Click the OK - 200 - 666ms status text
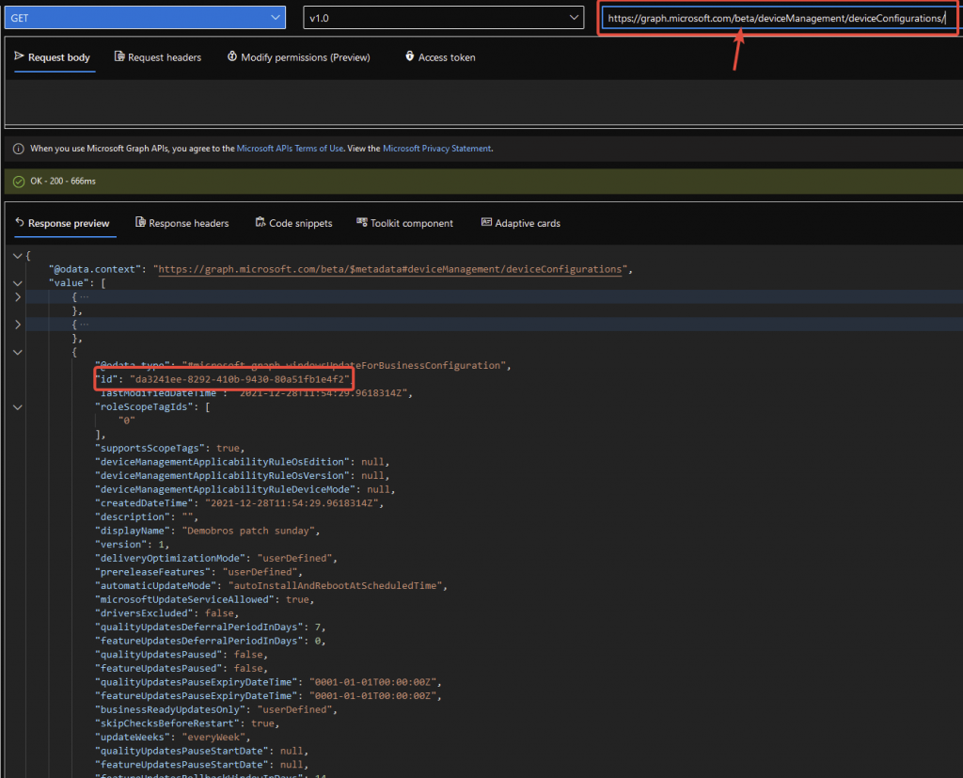 (x=63, y=182)
